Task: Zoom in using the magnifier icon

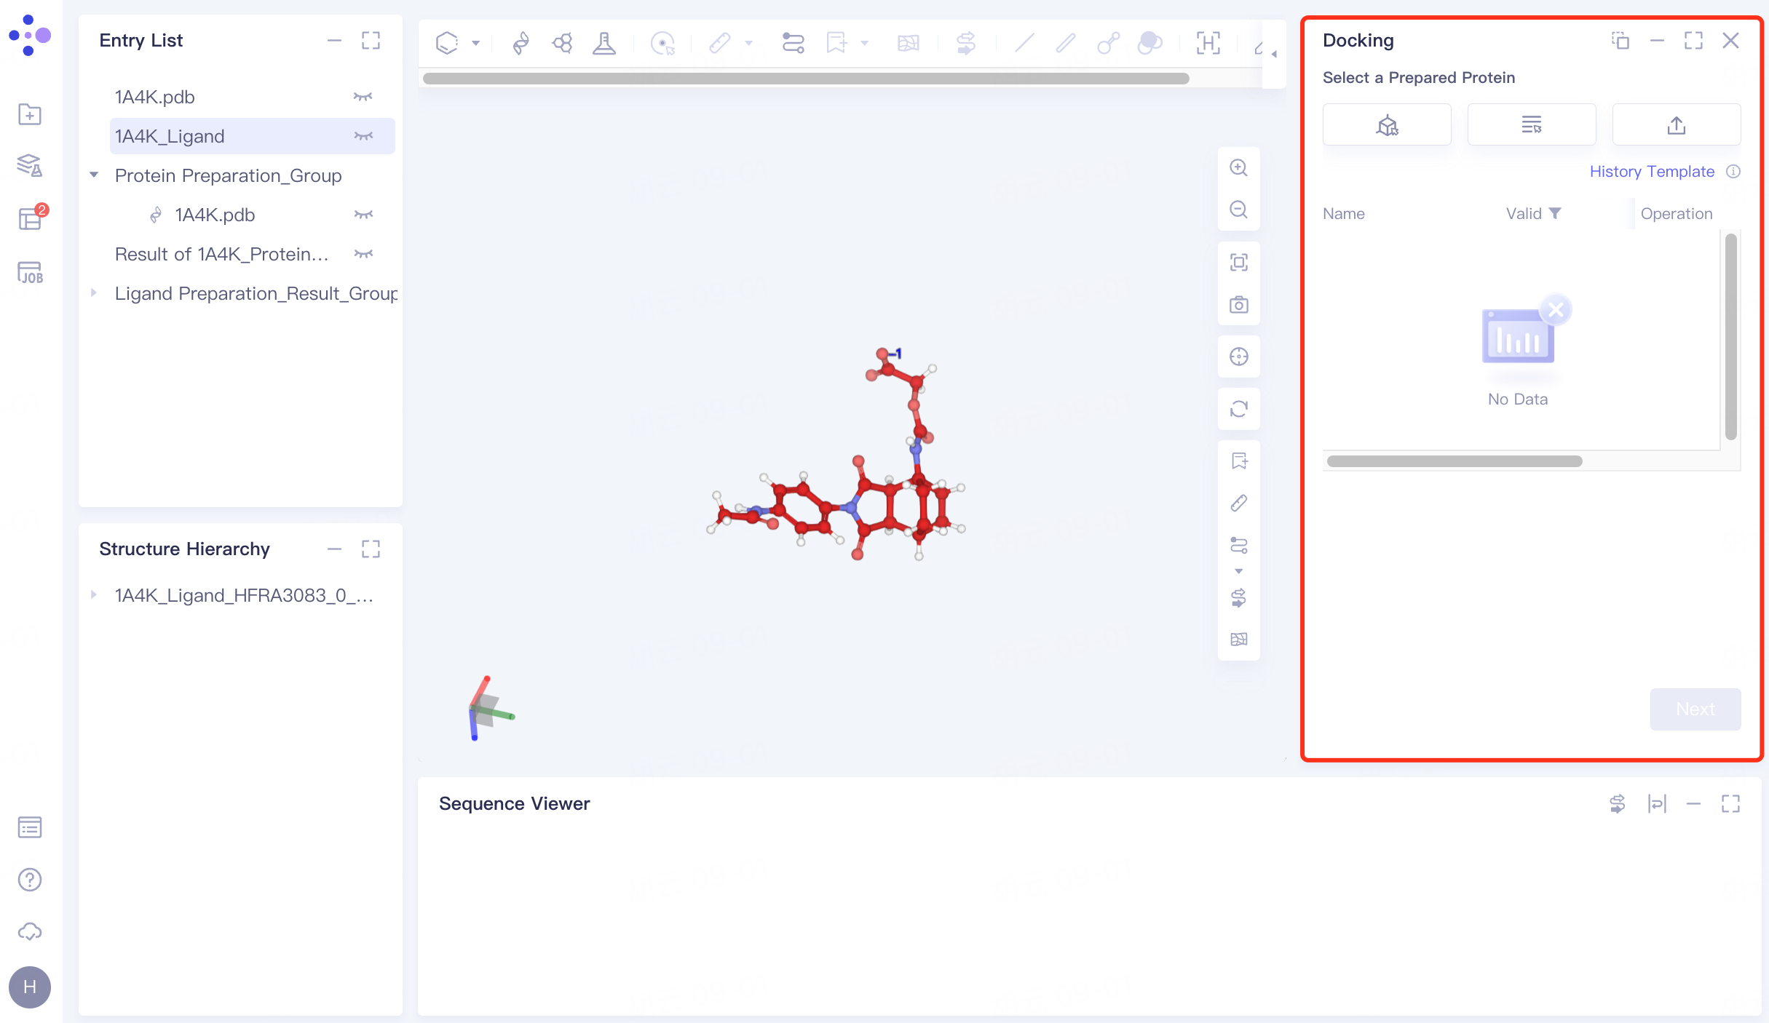Action: pyautogui.click(x=1239, y=167)
